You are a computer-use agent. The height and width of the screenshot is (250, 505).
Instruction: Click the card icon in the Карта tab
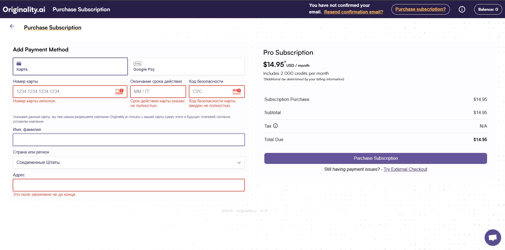pyautogui.click(x=18, y=63)
